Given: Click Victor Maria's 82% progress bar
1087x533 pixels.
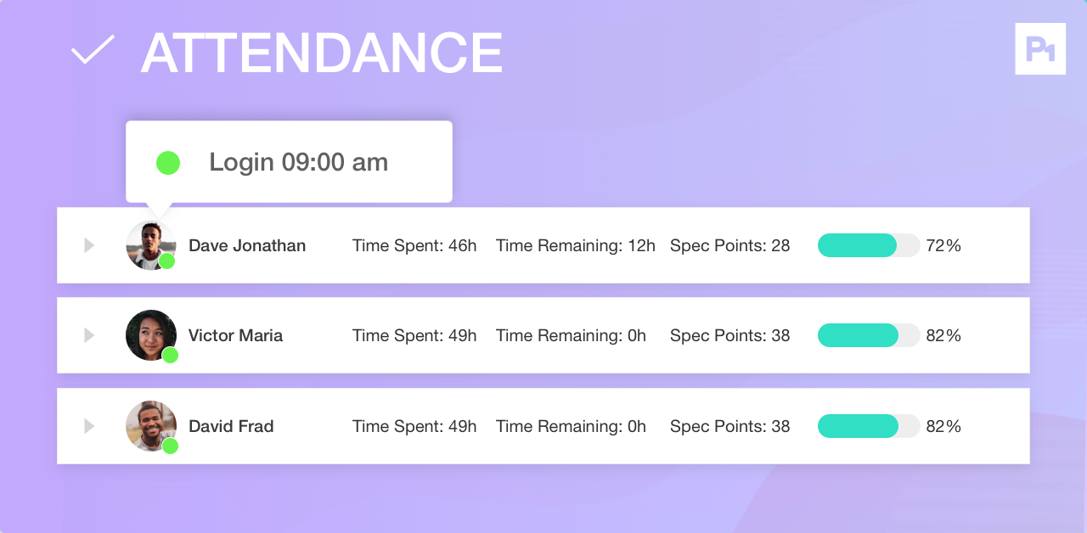Looking at the screenshot, I should click(869, 335).
